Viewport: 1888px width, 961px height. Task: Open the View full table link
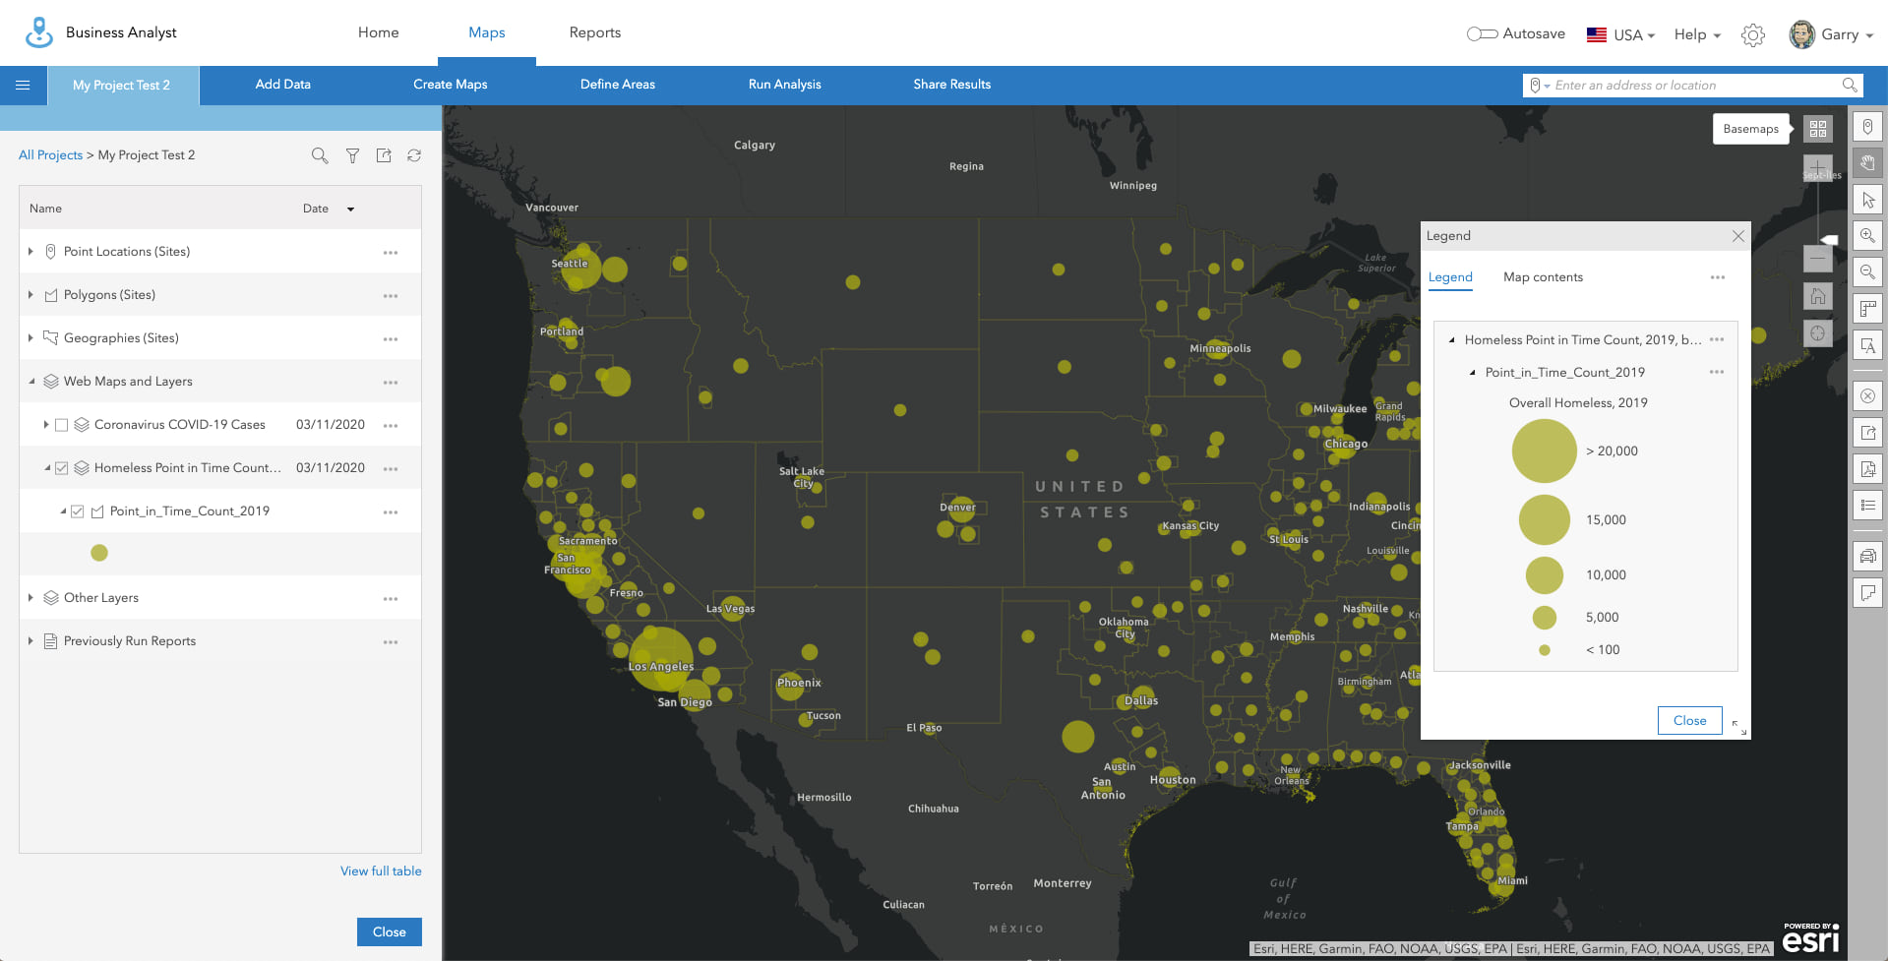coord(381,871)
